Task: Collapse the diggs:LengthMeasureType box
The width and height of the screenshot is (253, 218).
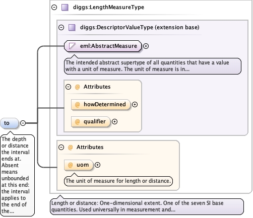Action: [54, 8]
